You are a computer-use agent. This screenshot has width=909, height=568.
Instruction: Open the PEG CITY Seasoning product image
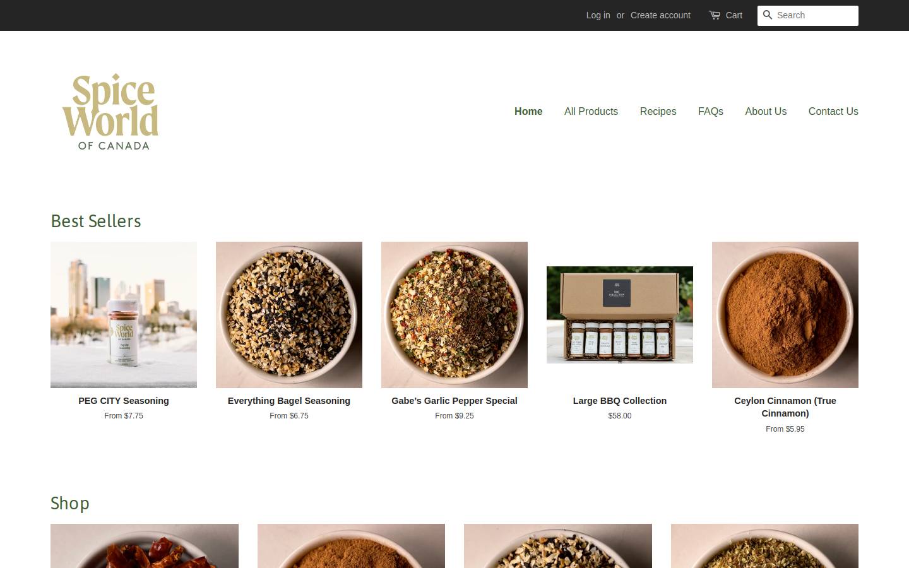(x=124, y=315)
